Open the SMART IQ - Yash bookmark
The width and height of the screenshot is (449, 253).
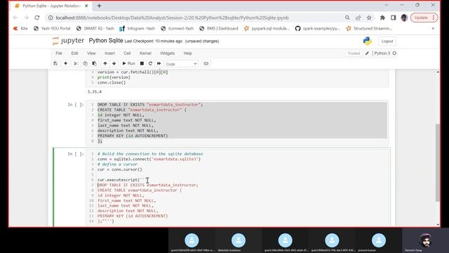click(x=95, y=28)
